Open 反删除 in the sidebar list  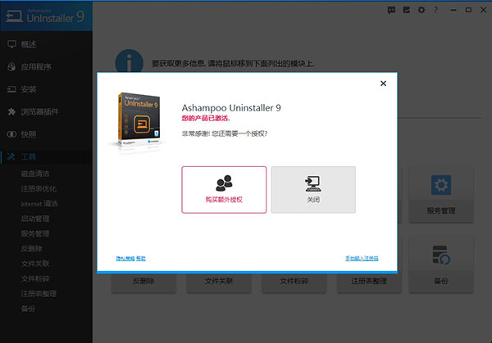[31, 249]
